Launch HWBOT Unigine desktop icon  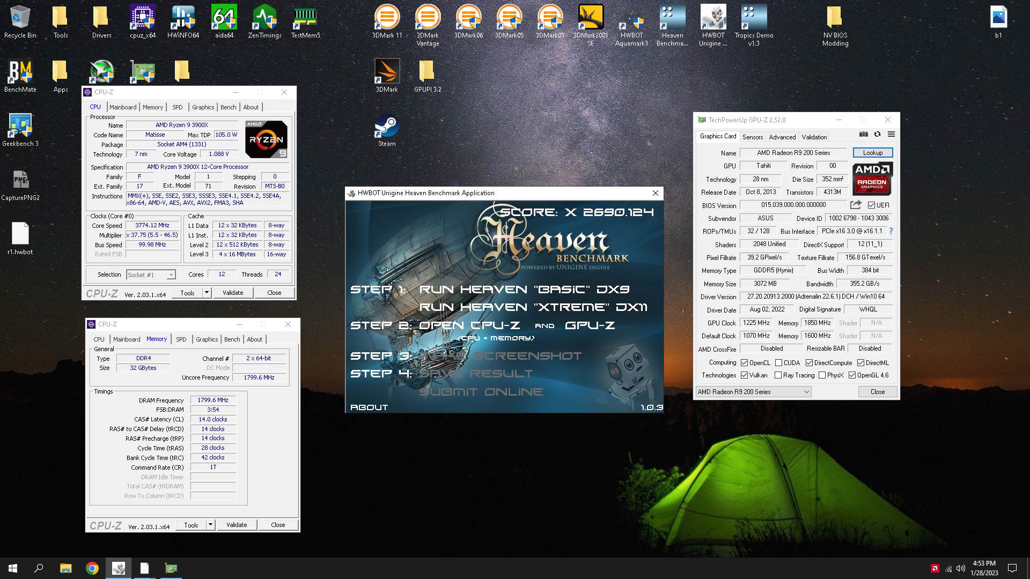(713, 25)
